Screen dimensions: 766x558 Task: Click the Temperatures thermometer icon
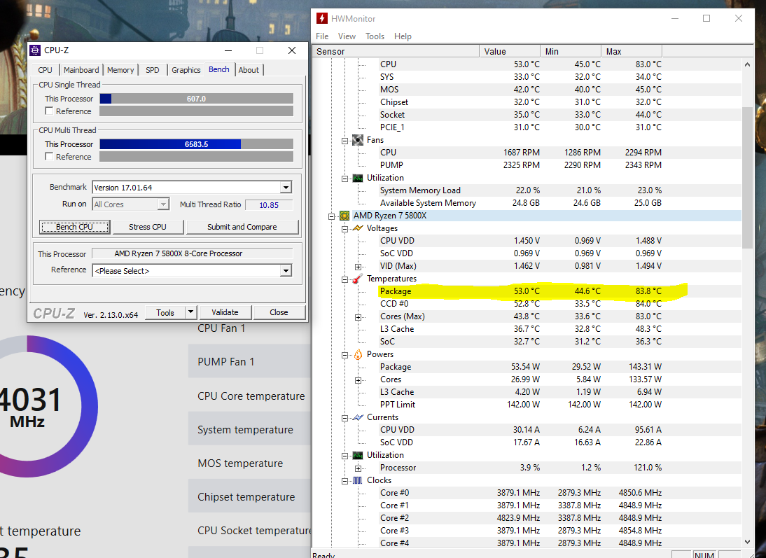click(358, 279)
